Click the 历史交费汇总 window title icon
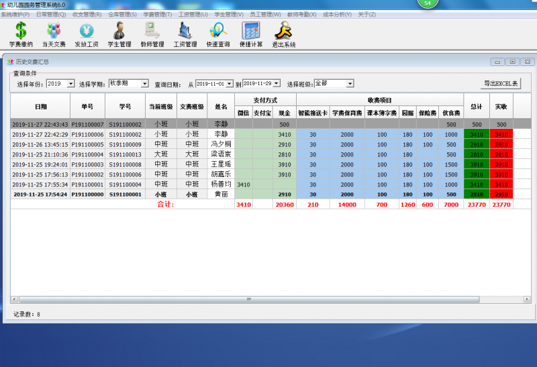This screenshot has height=367, width=537. click(10, 62)
